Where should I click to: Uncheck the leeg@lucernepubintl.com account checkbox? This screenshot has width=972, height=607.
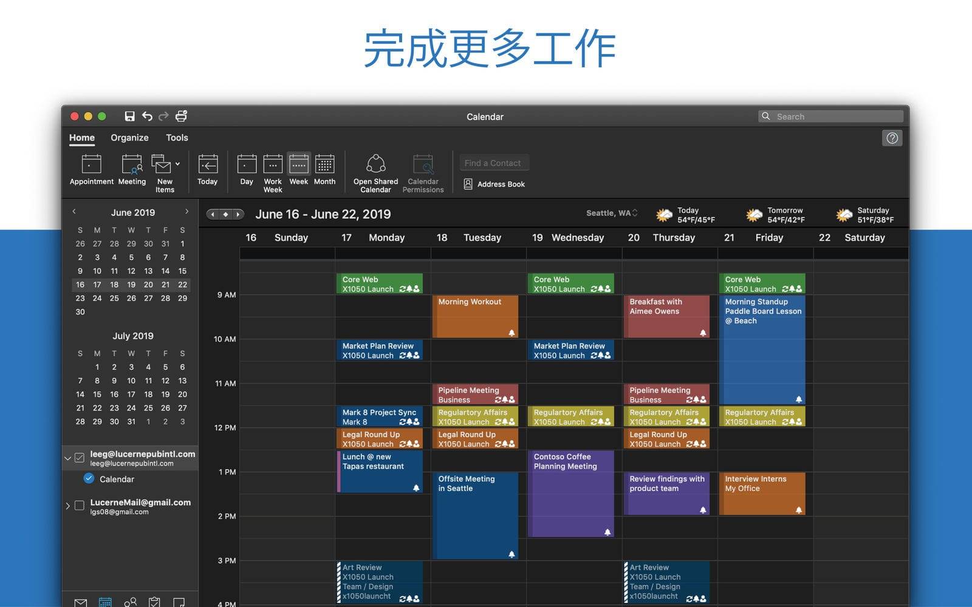79,458
